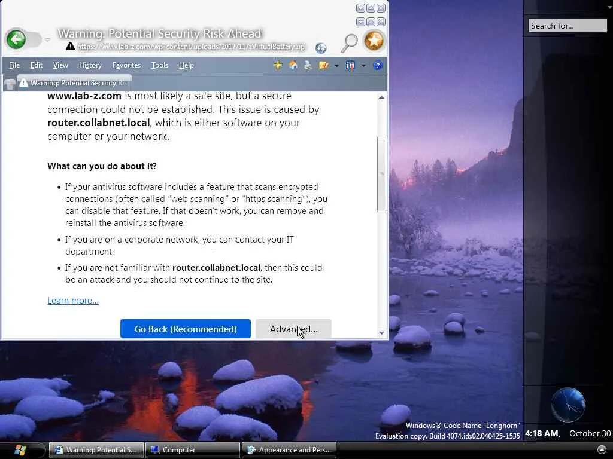Click the second-row close X button
The height and width of the screenshot is (459, 613).
(x=381, y=22)
